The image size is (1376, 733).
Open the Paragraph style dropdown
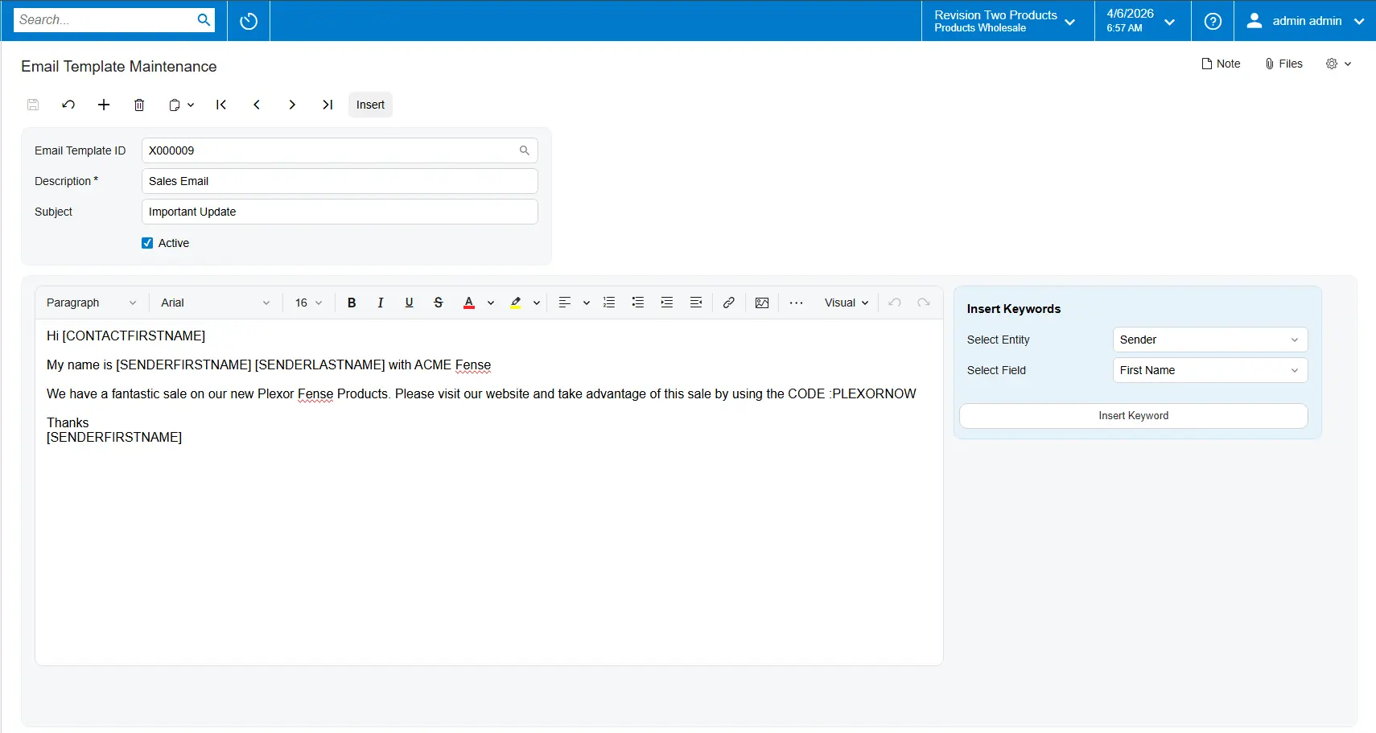[92, 303]
